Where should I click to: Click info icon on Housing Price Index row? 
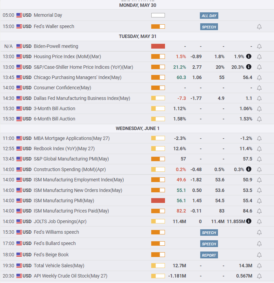(249, 56)
